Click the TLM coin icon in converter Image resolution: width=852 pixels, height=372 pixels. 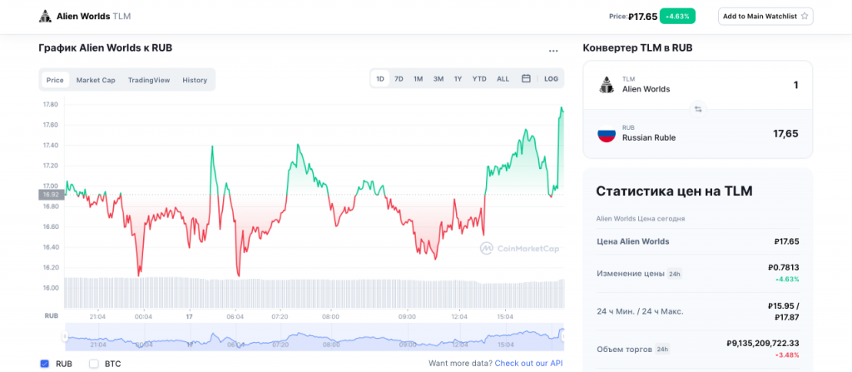(x=607, y=84)
